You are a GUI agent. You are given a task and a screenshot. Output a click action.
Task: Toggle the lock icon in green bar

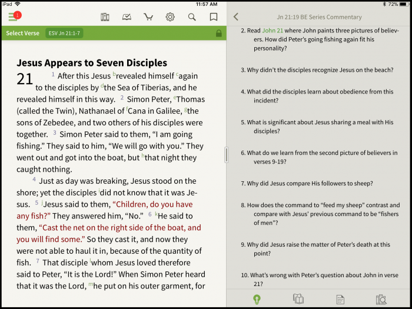pos(218,34)
